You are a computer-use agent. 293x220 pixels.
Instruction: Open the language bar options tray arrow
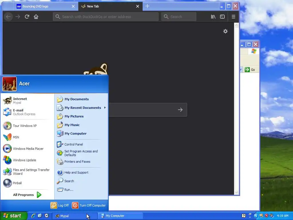pos(250,217)
